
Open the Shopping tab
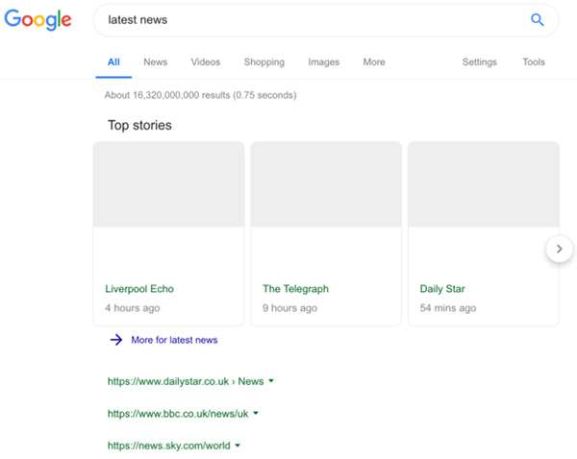[263, 62]
